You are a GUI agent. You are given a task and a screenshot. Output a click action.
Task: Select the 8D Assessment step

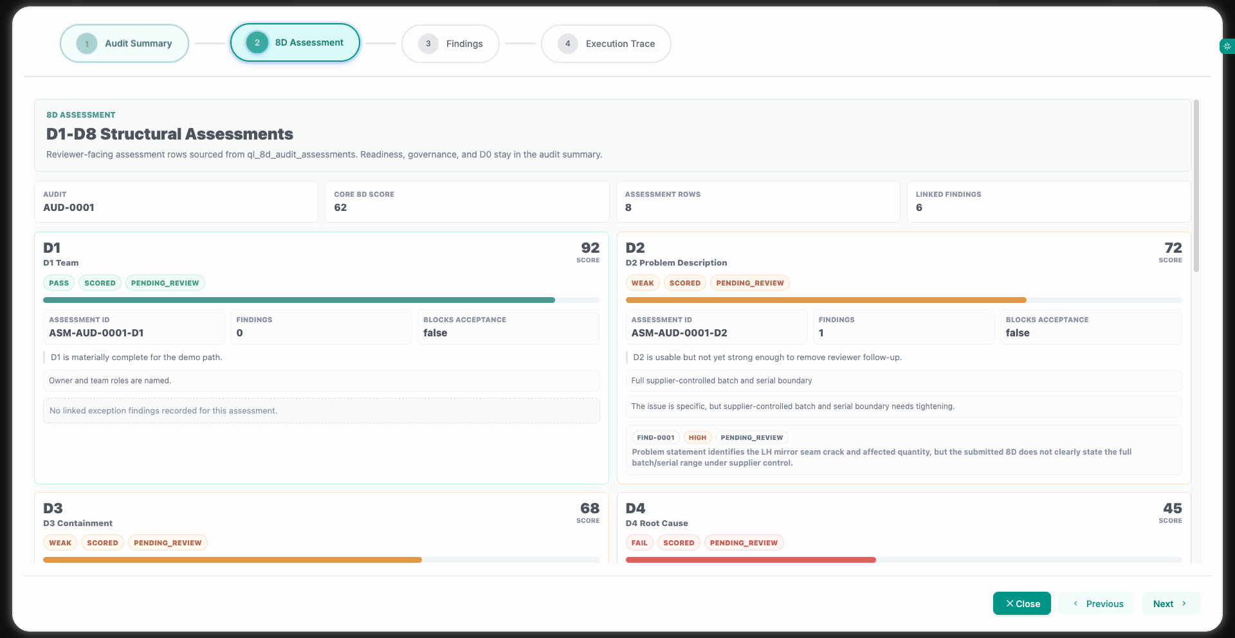click(295, 42)
